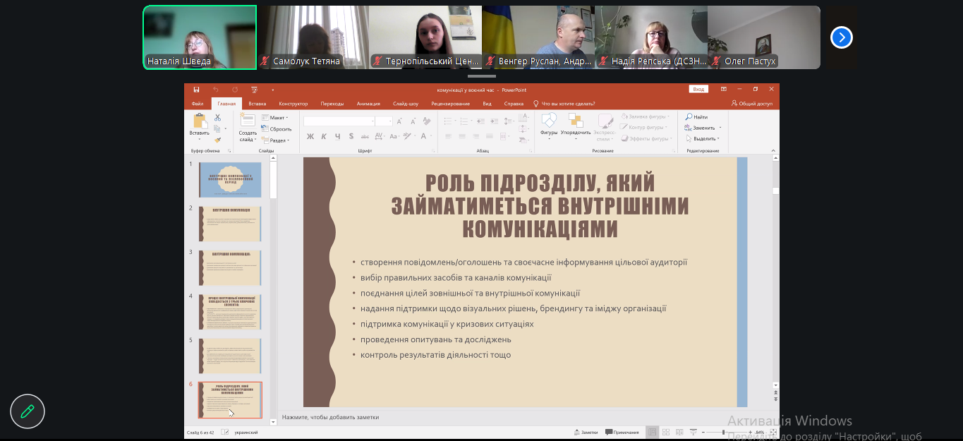Screen dimensions: 963x441
Task: Click the Save icon in title bar
Action: tap(196, 90)
